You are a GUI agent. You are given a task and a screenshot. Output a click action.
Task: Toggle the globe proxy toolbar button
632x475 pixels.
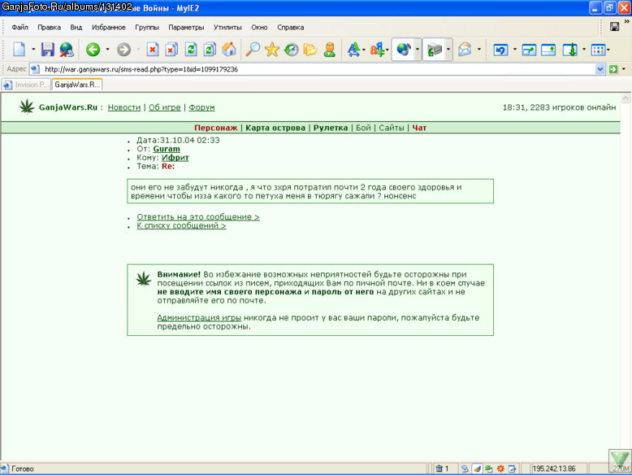403,50
